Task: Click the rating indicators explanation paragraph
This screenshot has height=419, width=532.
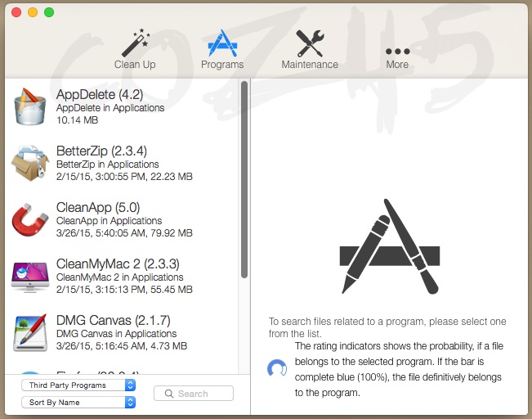Action: click(x=399, y=369)
